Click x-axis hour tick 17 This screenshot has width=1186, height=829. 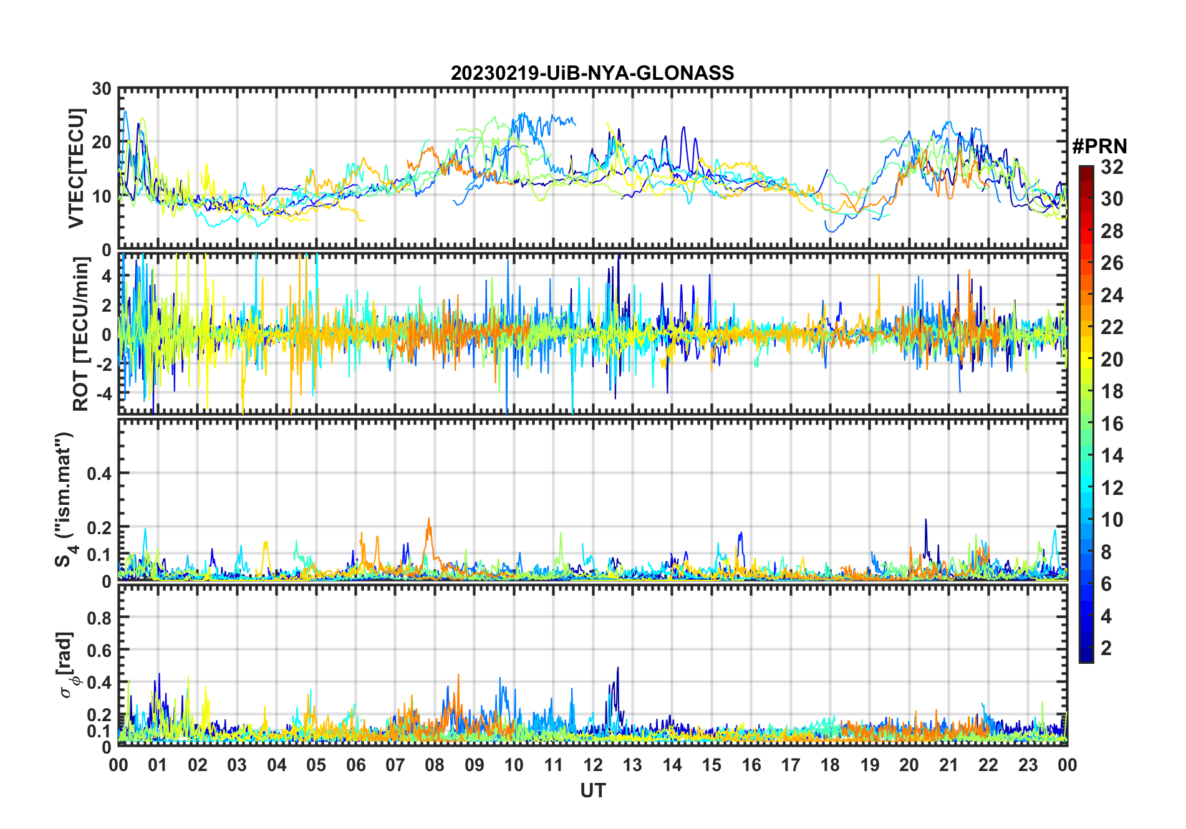tap(791, 765)
